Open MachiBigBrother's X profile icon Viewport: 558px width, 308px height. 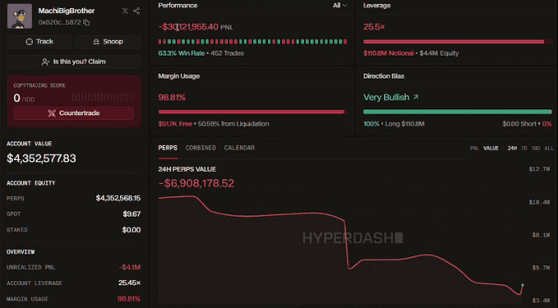coord(125,11)
